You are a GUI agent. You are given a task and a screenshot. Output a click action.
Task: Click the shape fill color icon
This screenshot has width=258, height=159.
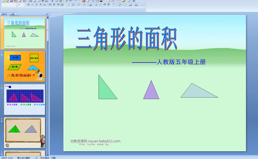tap(130, 4)
